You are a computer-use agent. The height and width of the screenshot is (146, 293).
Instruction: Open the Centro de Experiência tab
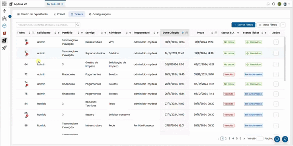(x=32, y=14)
